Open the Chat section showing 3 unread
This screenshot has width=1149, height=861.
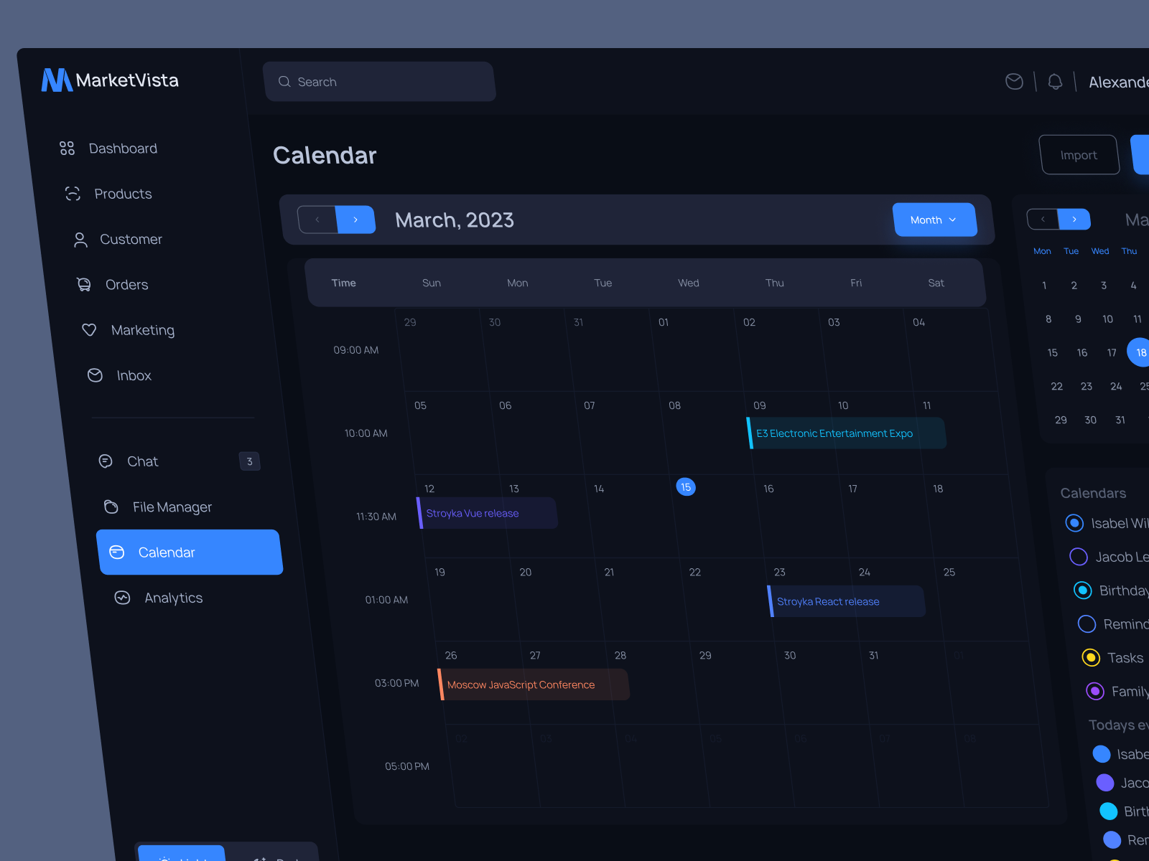tap(143, 461)
